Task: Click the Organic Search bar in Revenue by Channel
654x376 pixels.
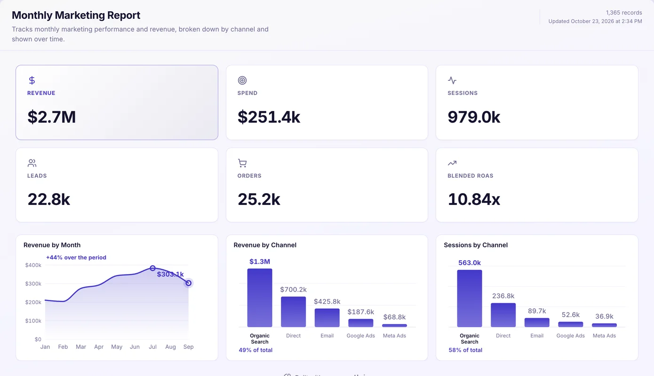Action: click(260, 298)
